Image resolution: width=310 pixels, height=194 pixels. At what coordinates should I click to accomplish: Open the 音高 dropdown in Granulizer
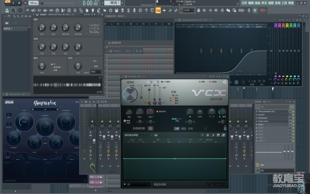(96, 72)
